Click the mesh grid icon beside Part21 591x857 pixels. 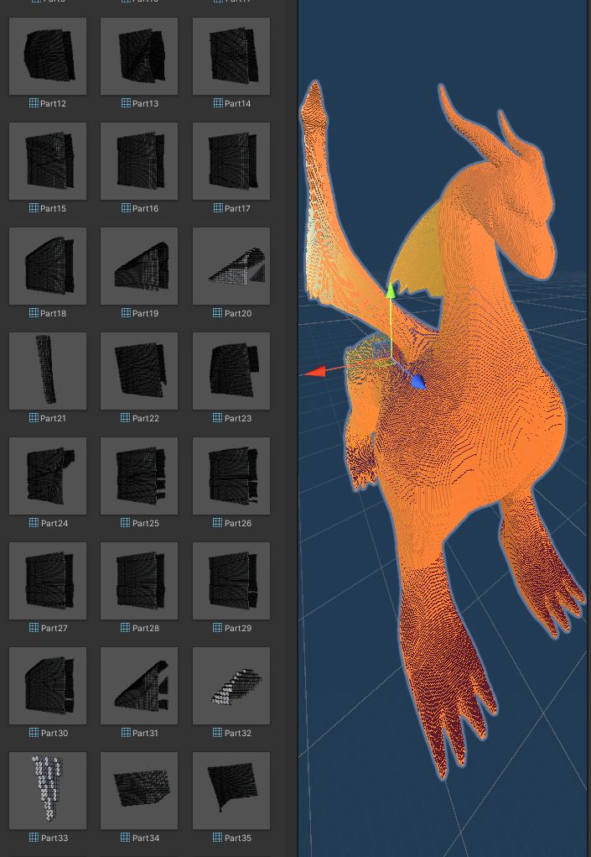(x=34, y=418)
